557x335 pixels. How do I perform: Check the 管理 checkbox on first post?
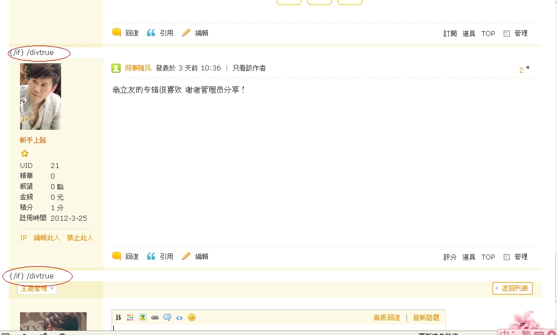click(506, 33)
